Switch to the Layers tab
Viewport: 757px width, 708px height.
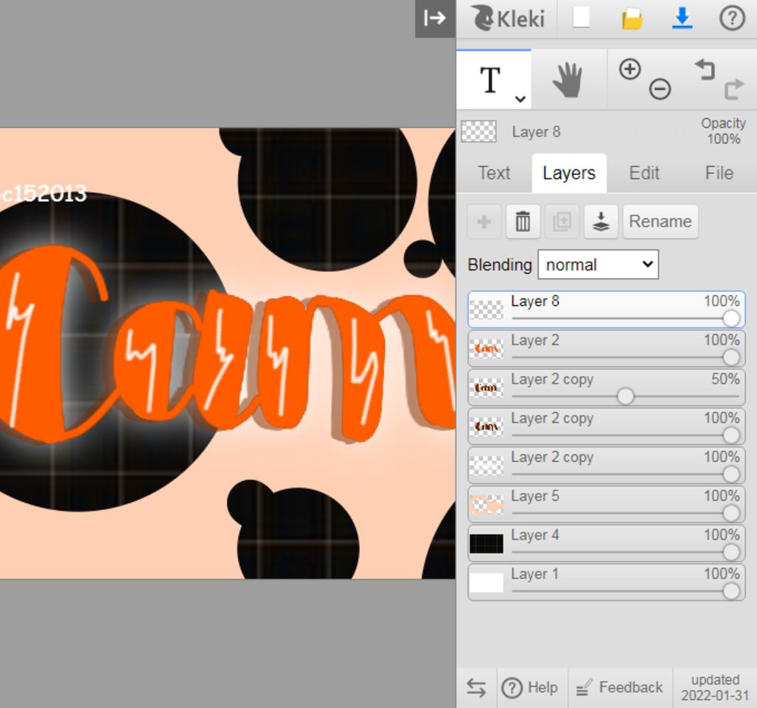point(569,173)
